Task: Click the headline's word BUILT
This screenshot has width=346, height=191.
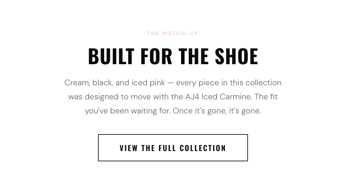Action: [x=111, y=56]
